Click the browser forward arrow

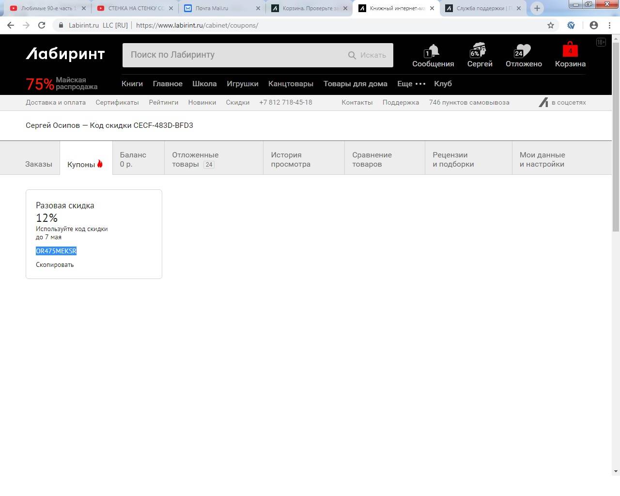coord(26,25)
